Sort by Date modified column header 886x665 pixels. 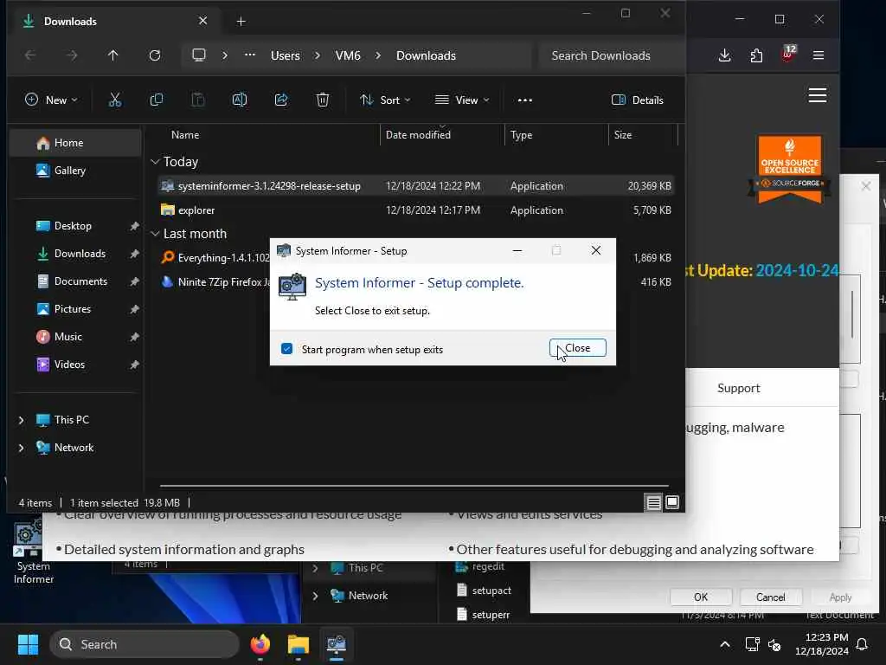418,135
